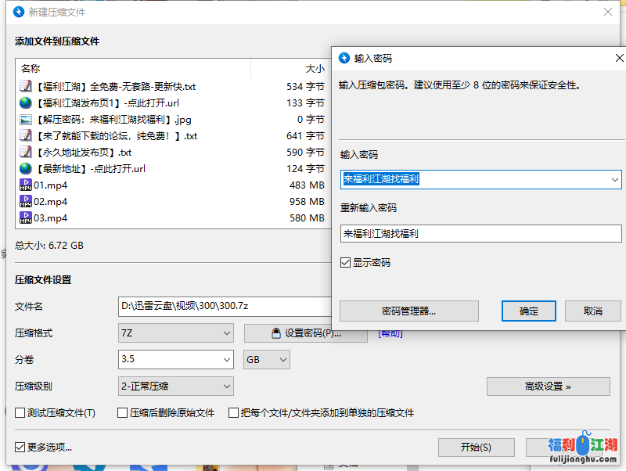This screenshot has height=471, width=626.
Task: Click the 【解压密码】 jpg image file icon
Action: click(x=26, y=120)
